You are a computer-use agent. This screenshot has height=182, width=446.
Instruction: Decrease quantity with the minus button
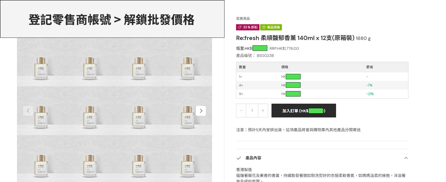tap(241, 111)
